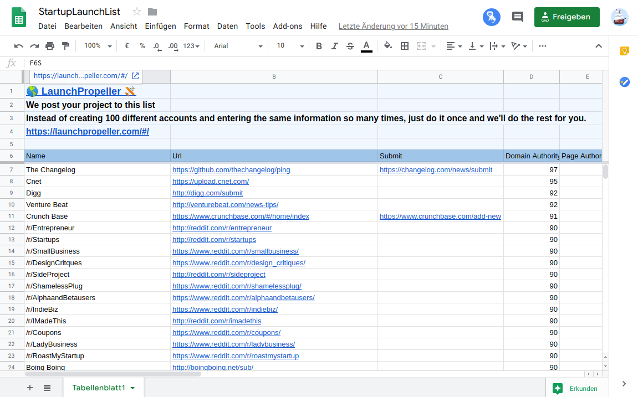Toggle italic formatting
638x397 pixels.
point(334,46)
